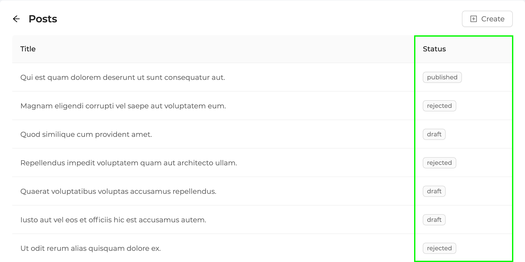Click draft tag for 'Iusto aut vel' post

pyautogui.click(x=434, y=220)
